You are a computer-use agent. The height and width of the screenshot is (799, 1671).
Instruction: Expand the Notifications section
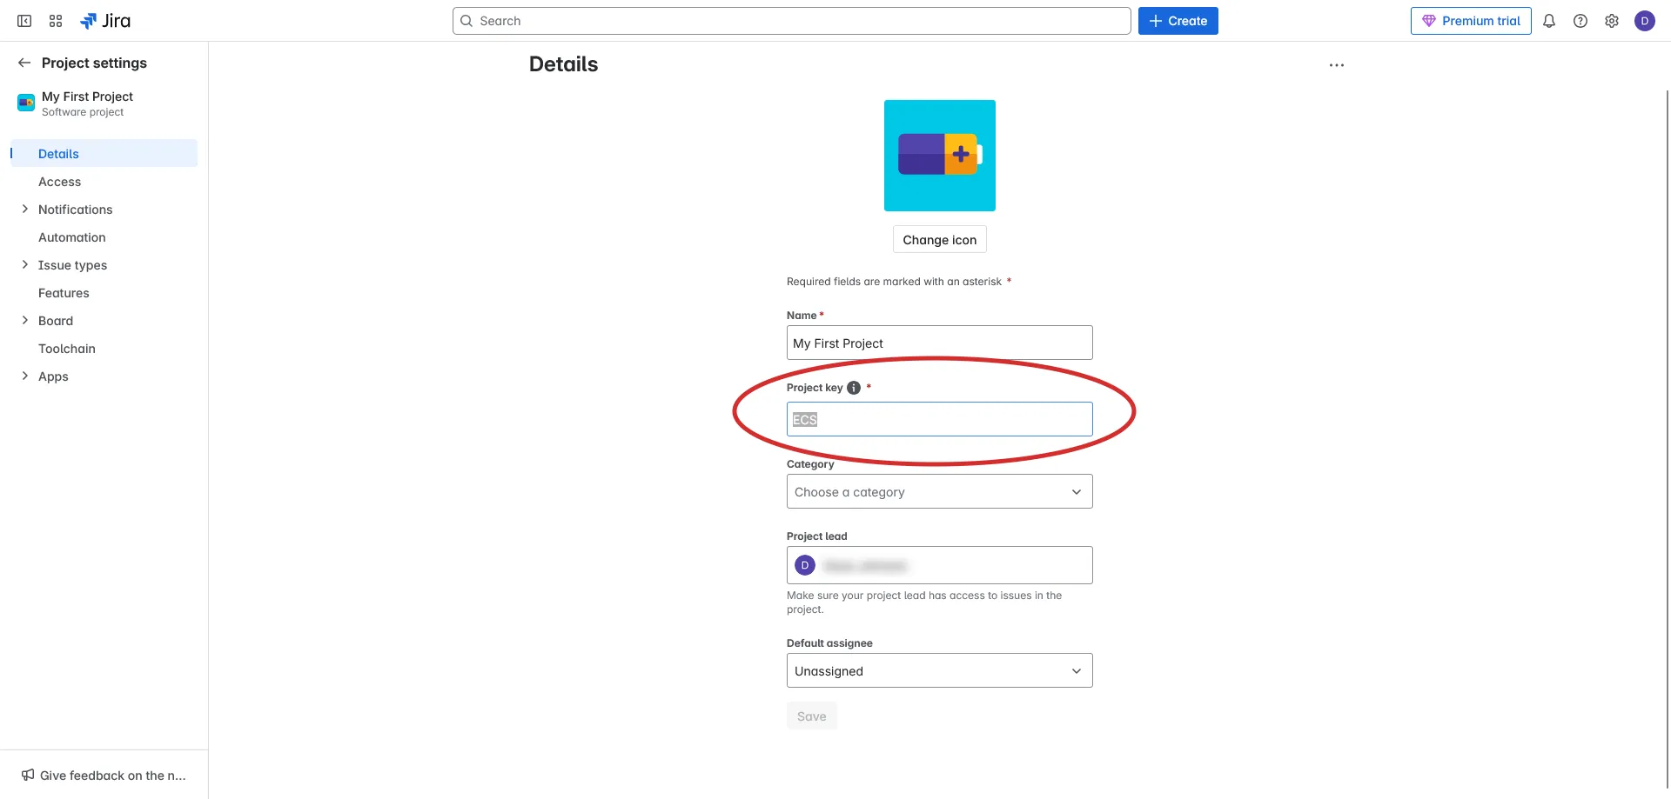click(x=24, y=210)
